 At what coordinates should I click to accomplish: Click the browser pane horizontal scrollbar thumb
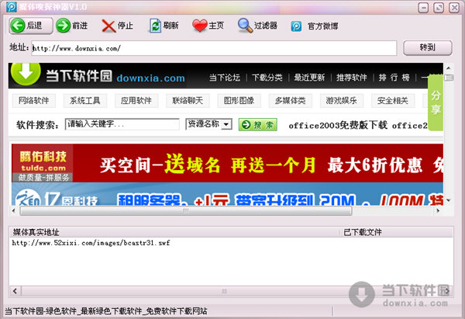coord(186,211)
